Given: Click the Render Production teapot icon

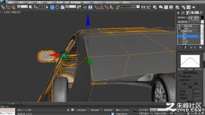Looking at the screenshot, I should click(x=194, y=7).
